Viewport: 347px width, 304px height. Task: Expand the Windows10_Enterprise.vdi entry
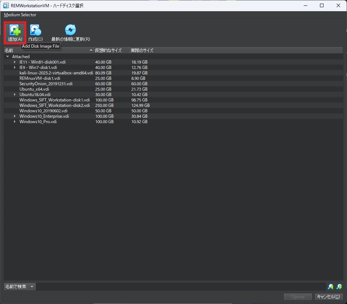(14, 116)
